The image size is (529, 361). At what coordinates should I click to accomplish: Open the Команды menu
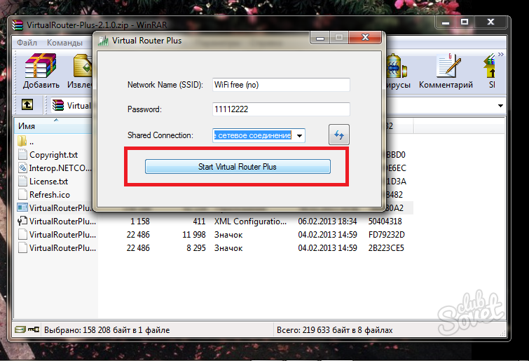(64, 42)
